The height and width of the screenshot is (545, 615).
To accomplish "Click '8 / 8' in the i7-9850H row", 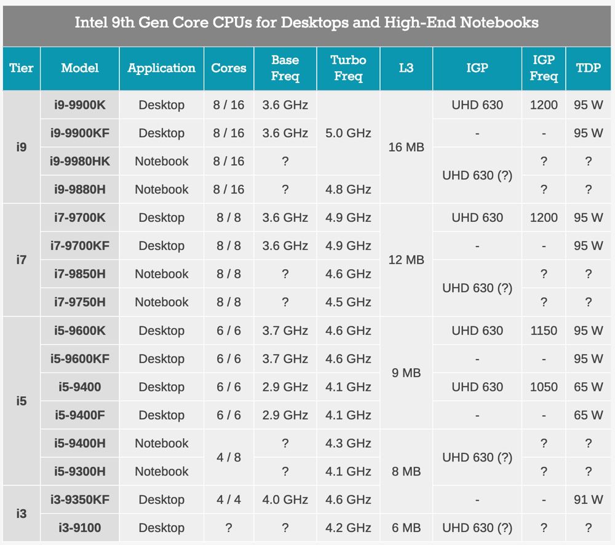I will [229, 274].
